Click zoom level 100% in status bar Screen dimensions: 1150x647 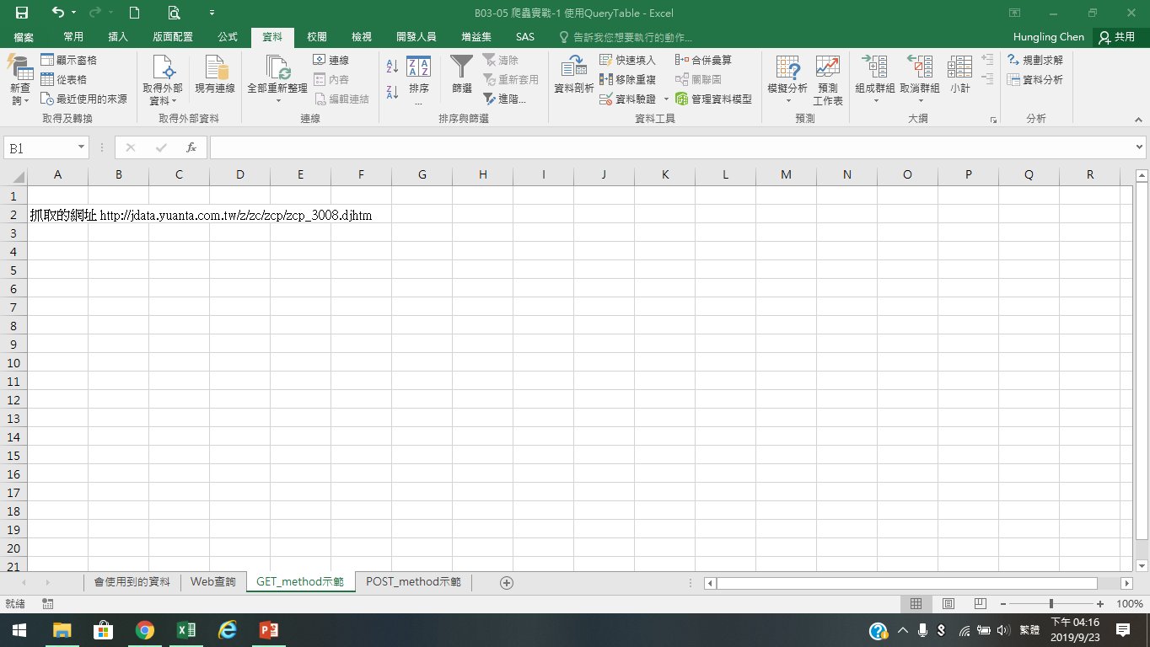(1129, 604)
